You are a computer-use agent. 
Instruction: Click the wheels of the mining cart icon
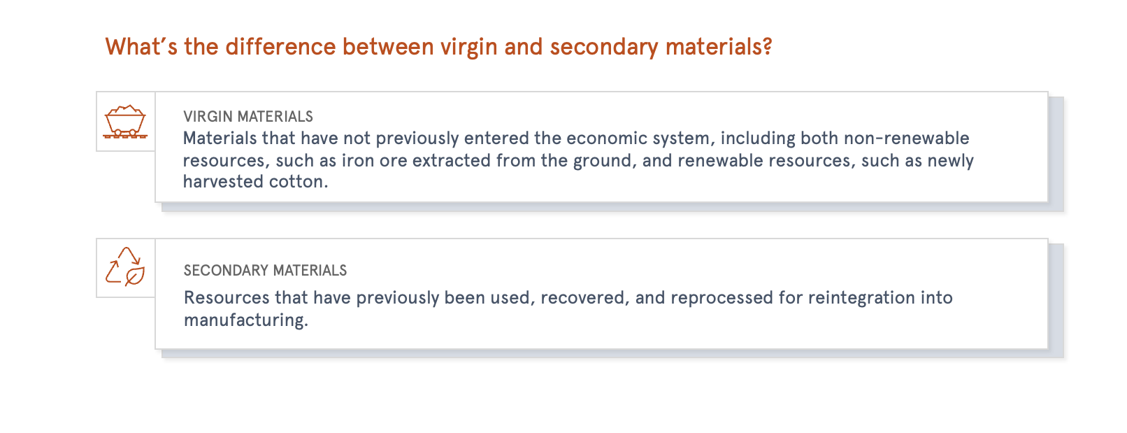pos(125,132)
